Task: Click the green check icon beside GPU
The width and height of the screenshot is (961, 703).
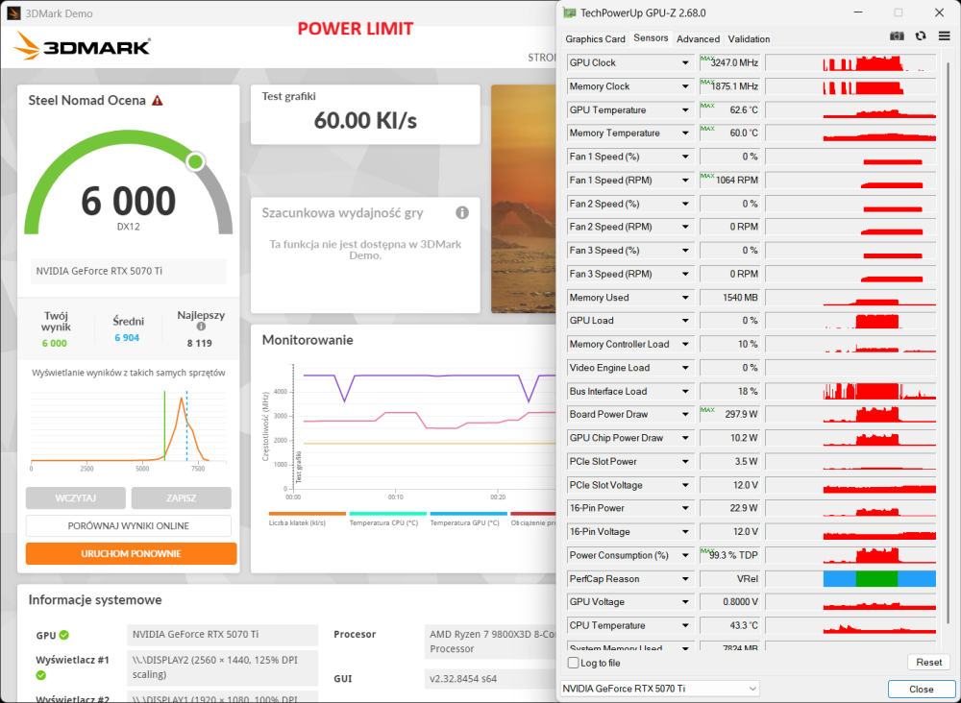Action: [x=63, y=635]
